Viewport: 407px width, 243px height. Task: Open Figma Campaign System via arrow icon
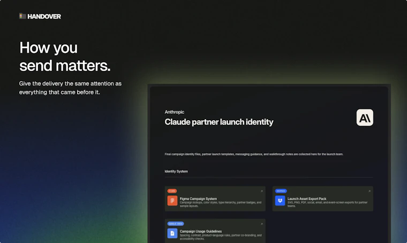click(262, 191)
